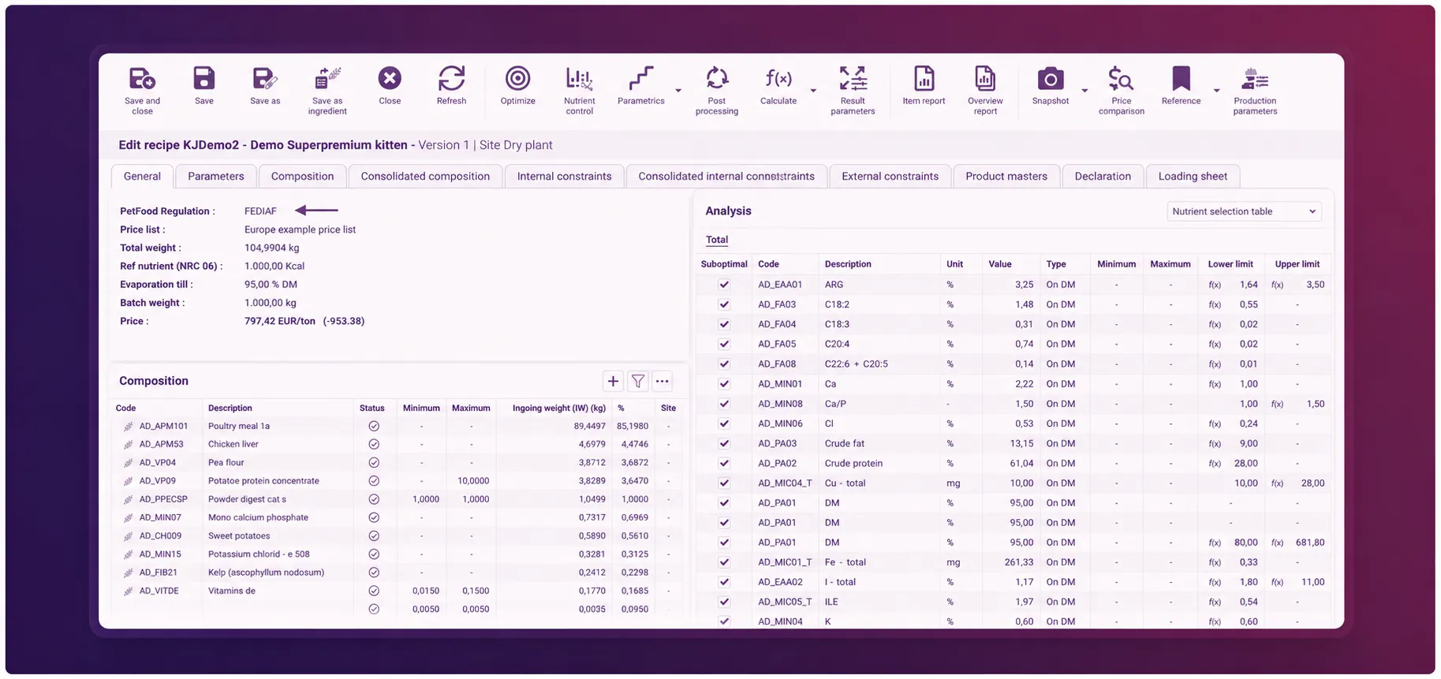Switch to the Parameters tab

coord(216,177)
